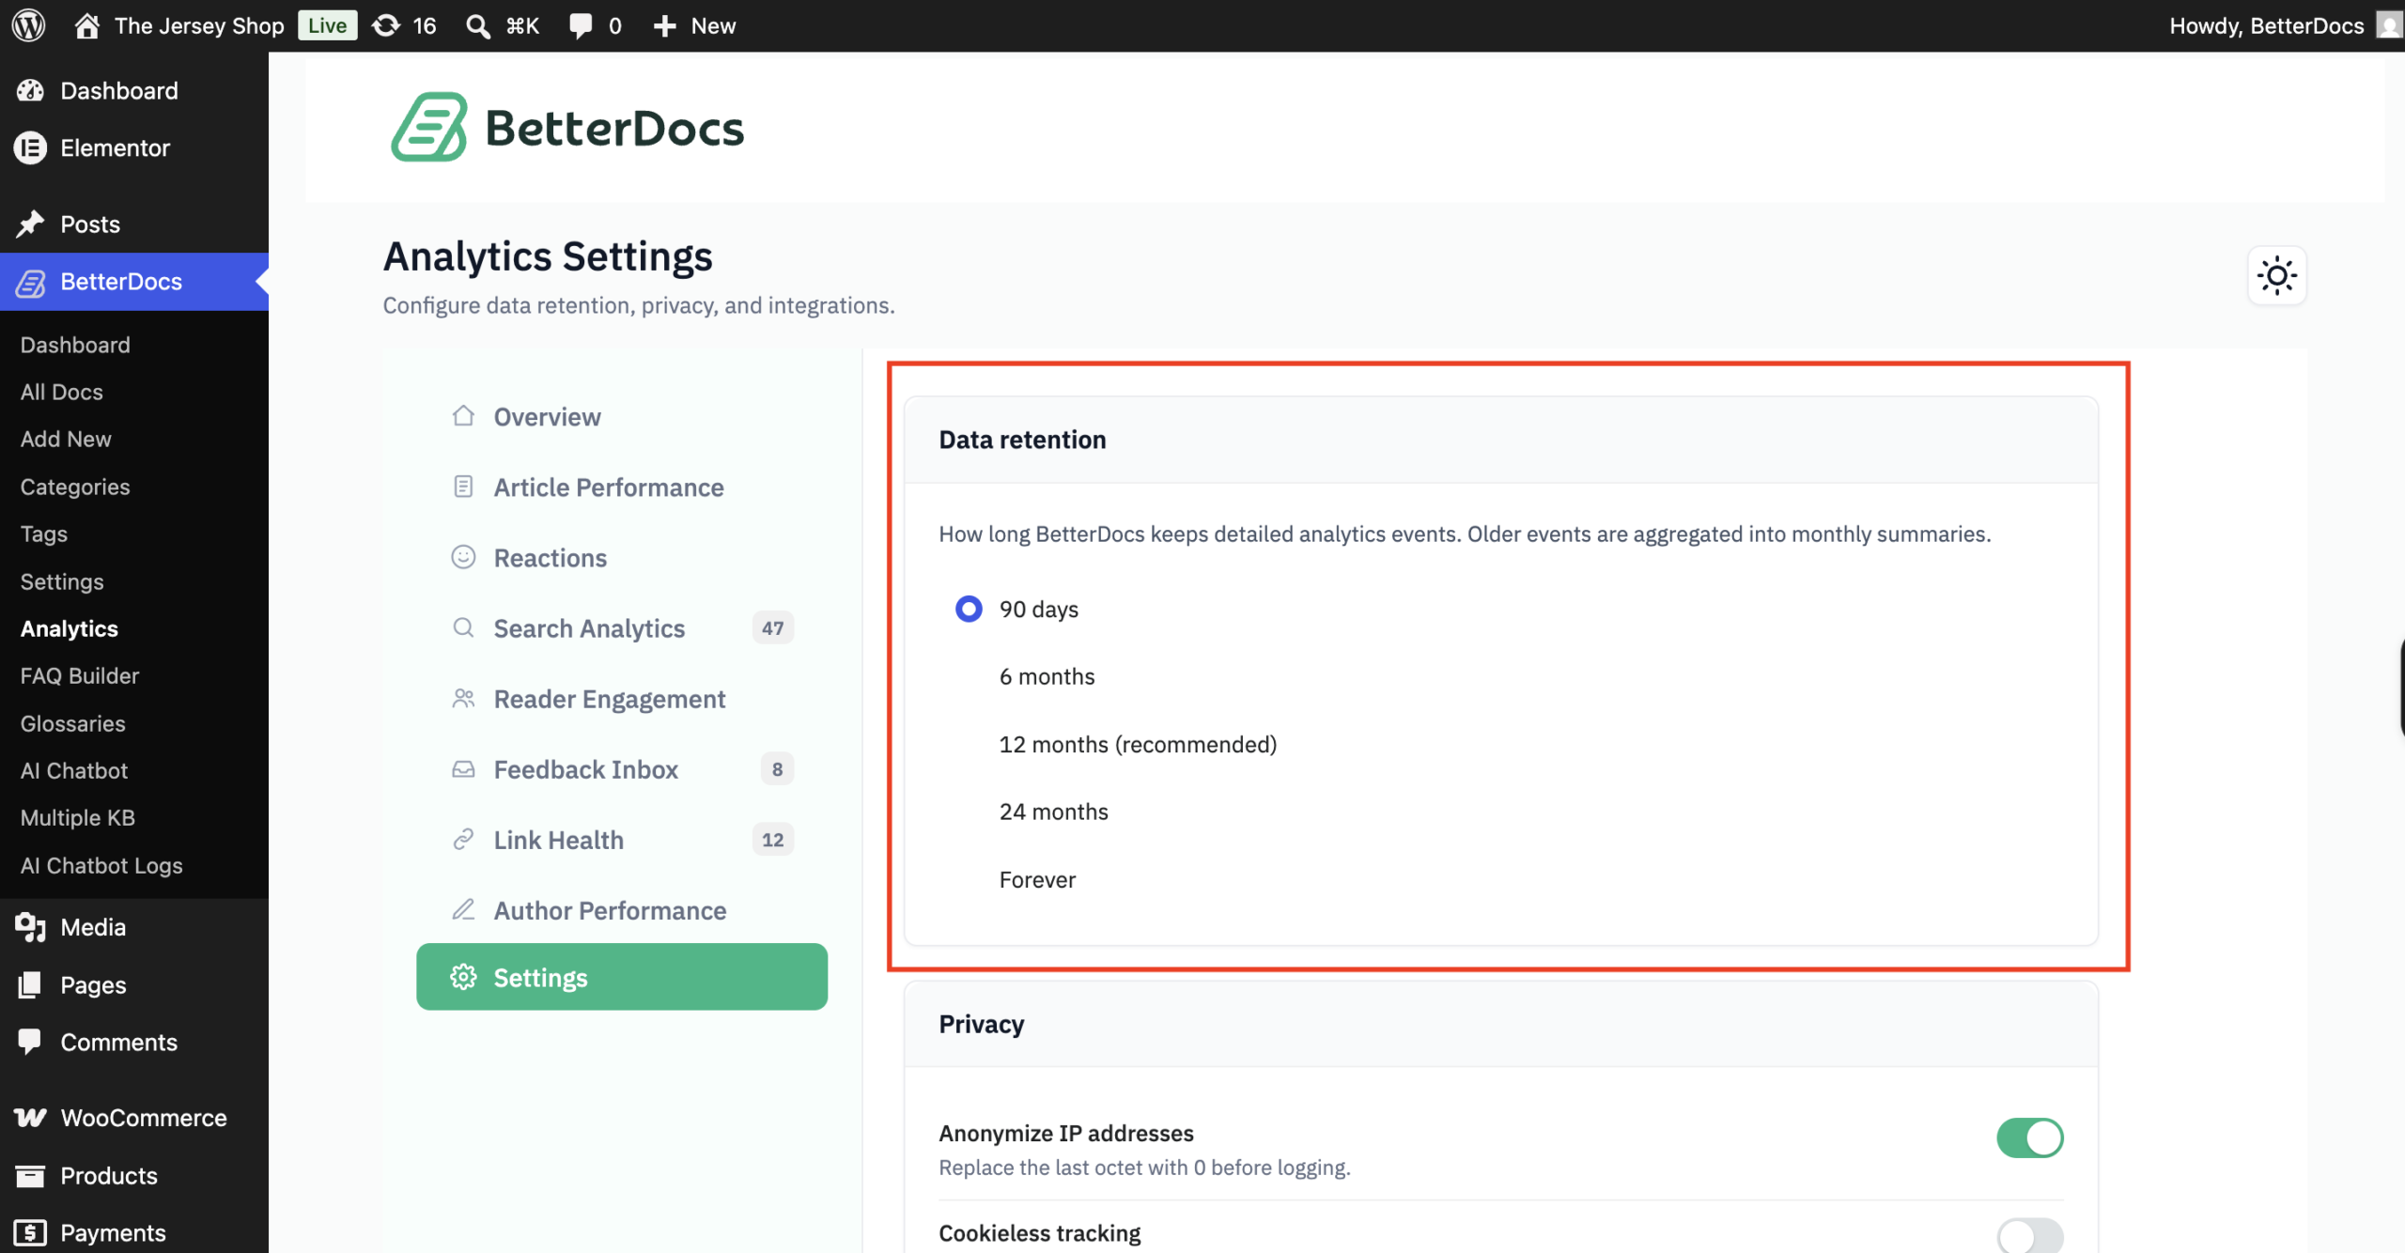The image size is (2405, 1253).
Task: Open Multiple KB submenu item
Action: tap(78, 817)
